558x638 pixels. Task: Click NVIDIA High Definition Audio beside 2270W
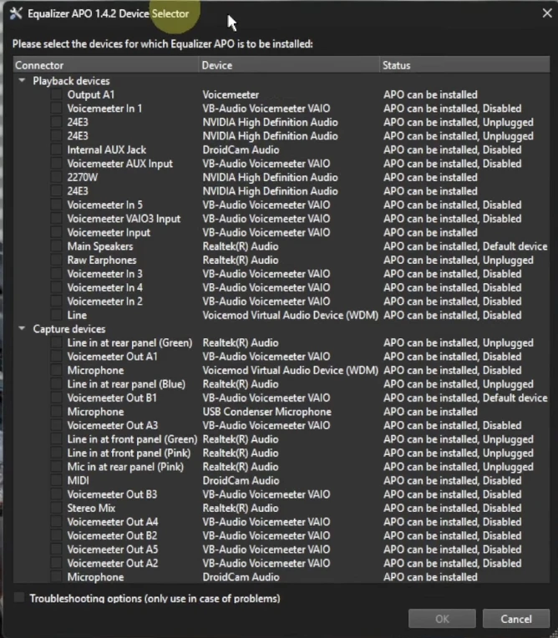point(271,177)
